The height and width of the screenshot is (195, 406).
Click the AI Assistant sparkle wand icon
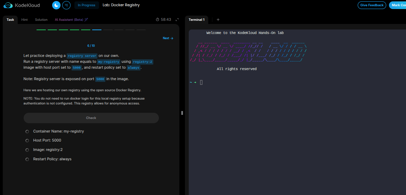click(x=87, y=20)
